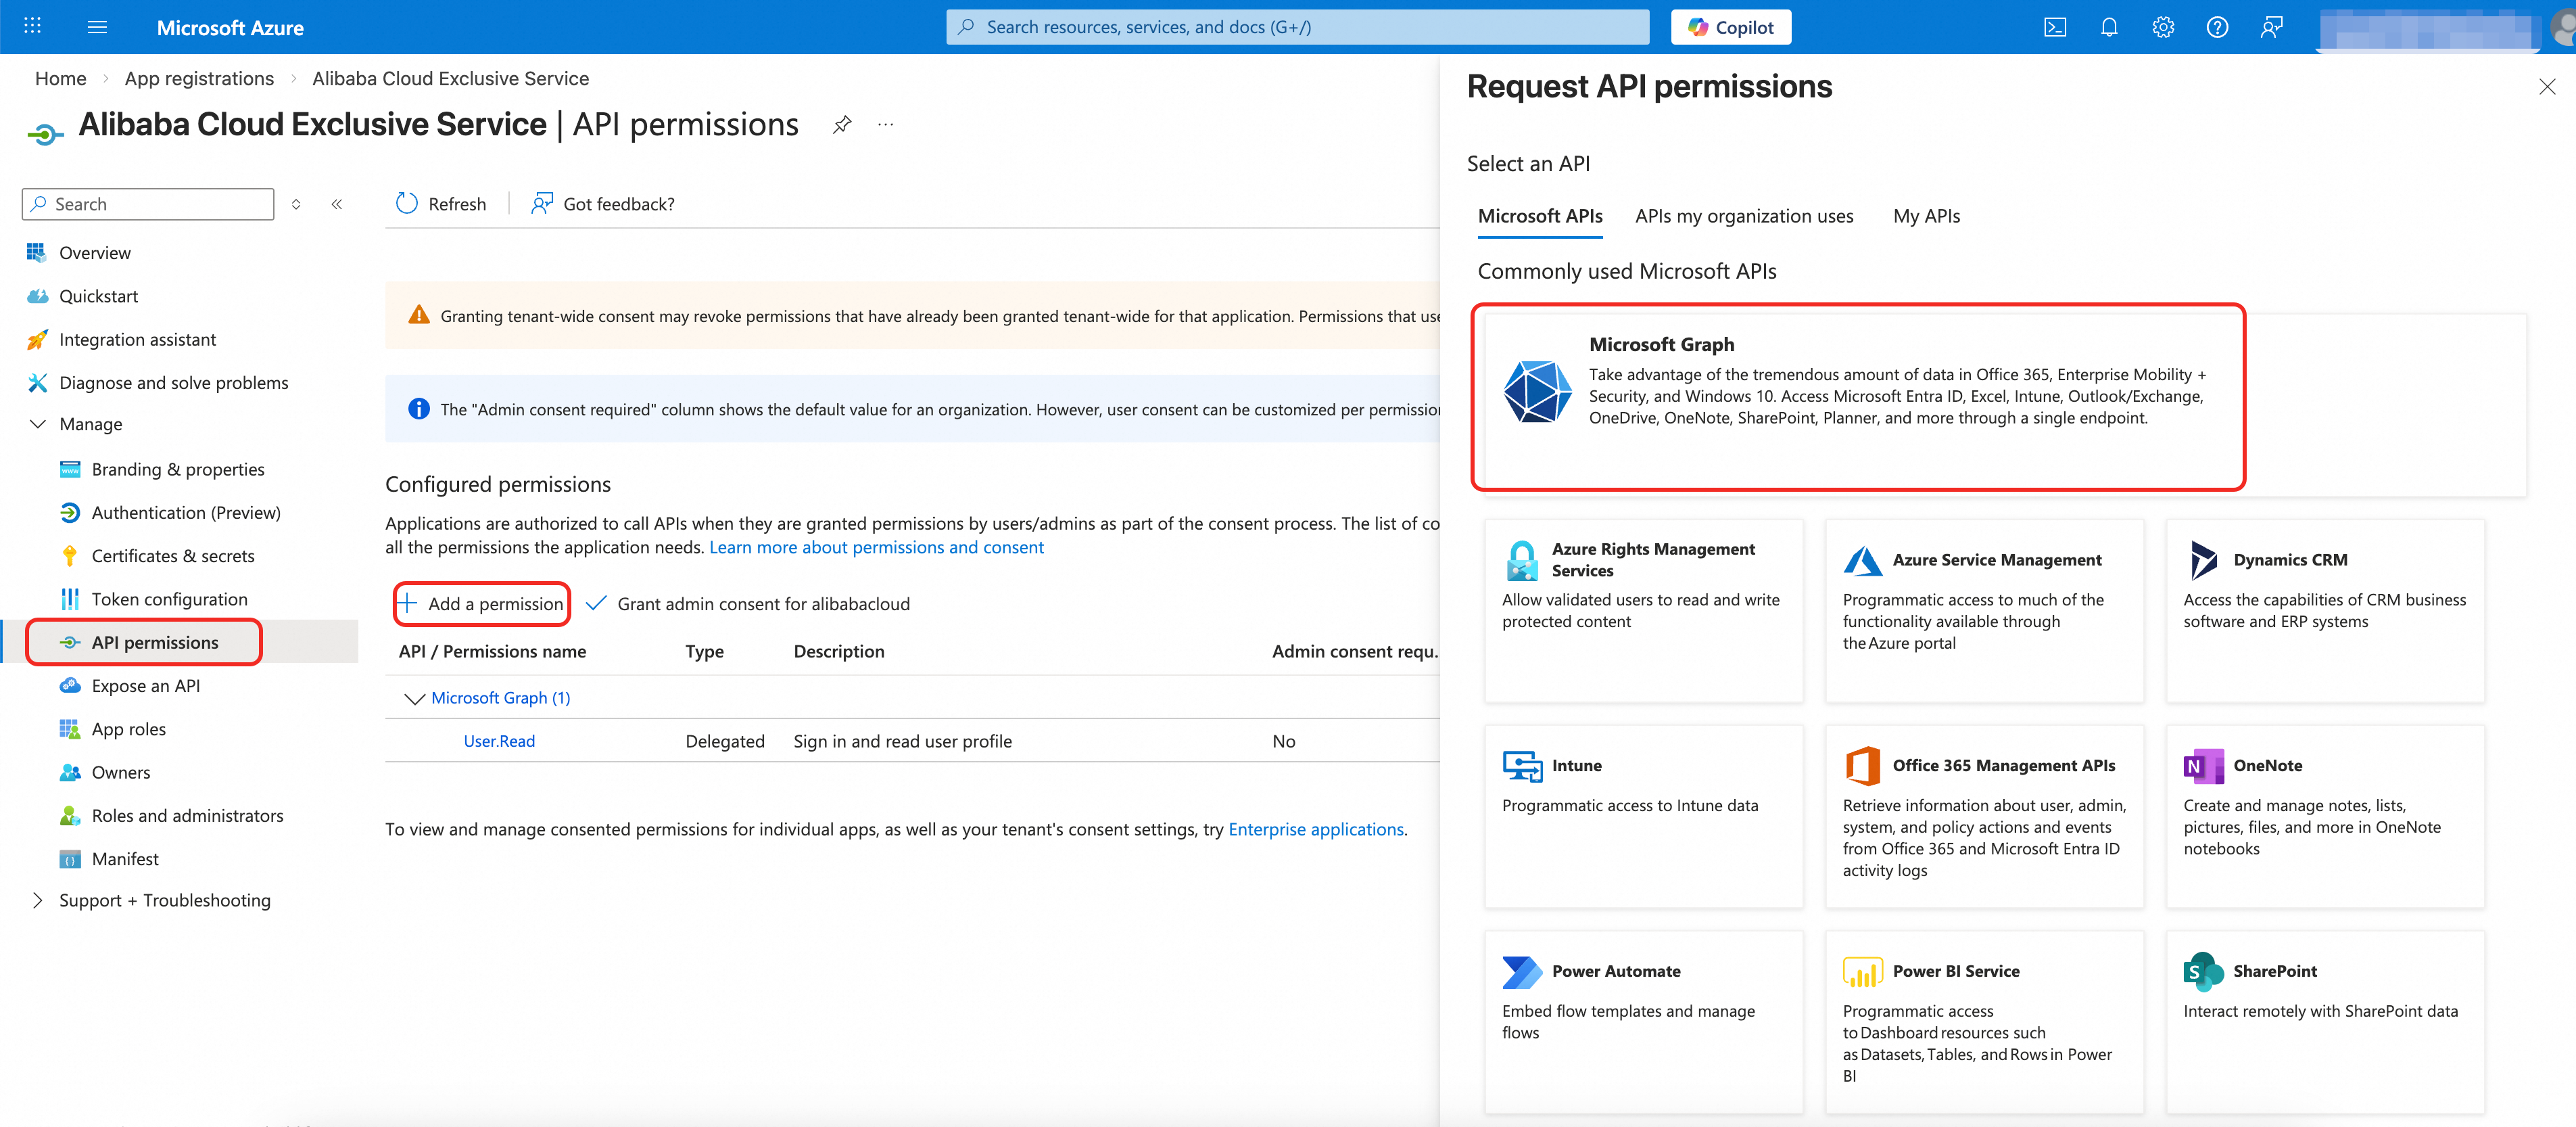Open Learn more about permissions and consent link
The height and width of the screenshot is (1127, 2576).
point(876,547)
